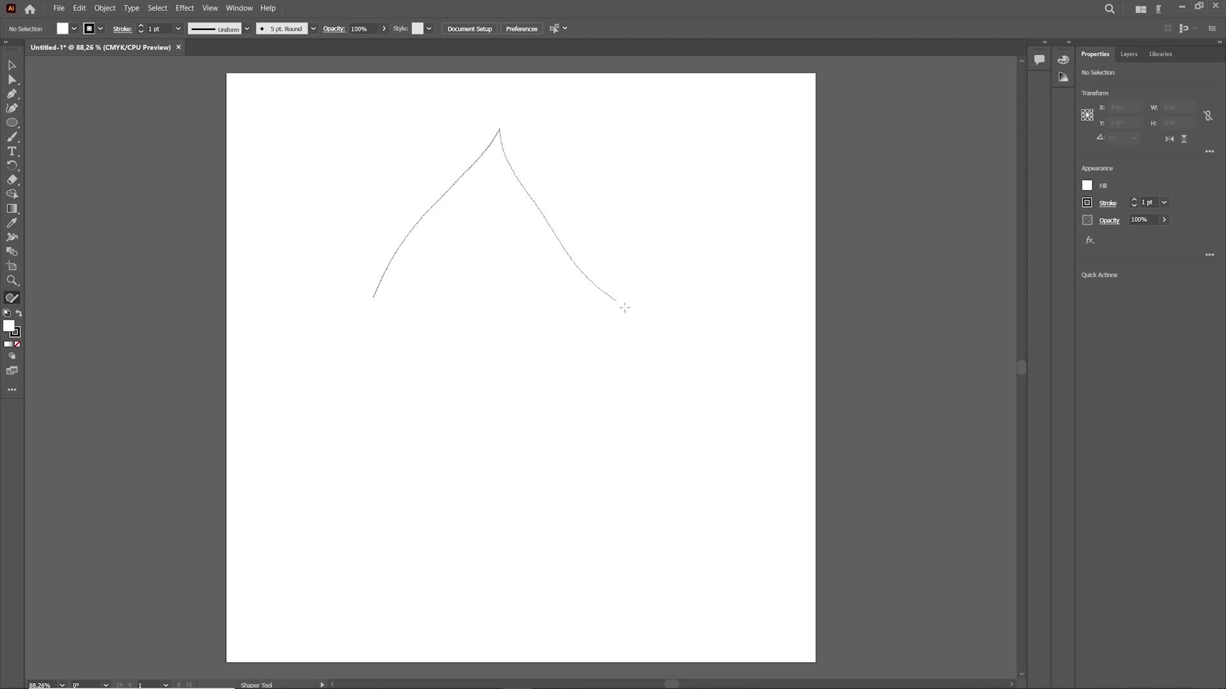Open the control bar fill color dropdown

pos(74,29)
